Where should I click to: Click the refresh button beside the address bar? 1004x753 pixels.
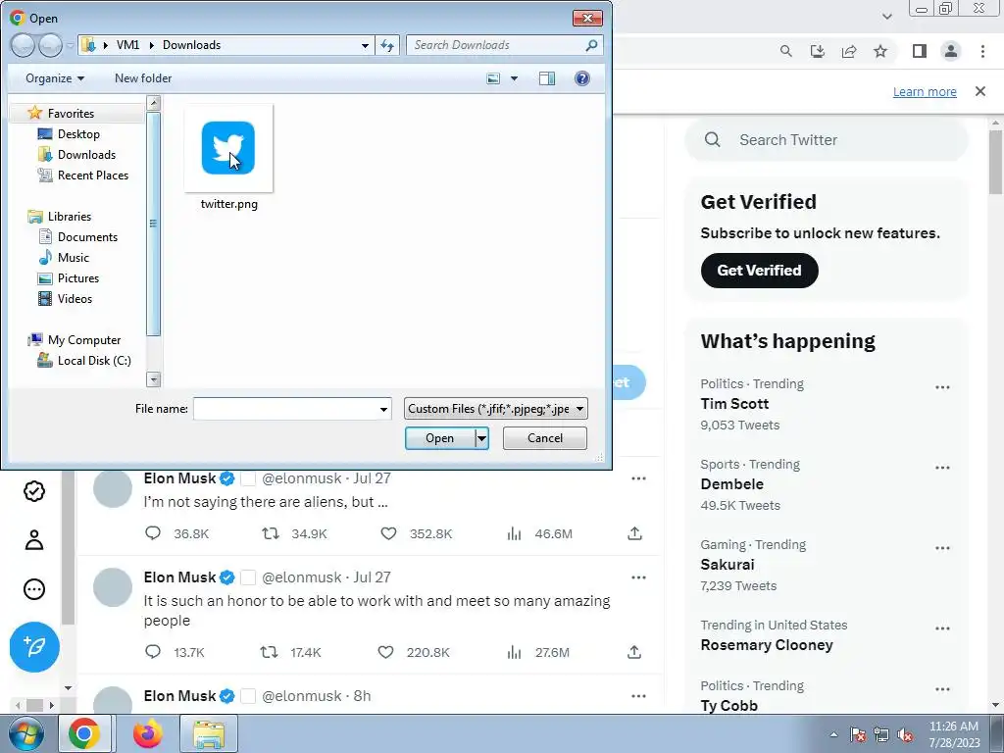tap(387, 45)
